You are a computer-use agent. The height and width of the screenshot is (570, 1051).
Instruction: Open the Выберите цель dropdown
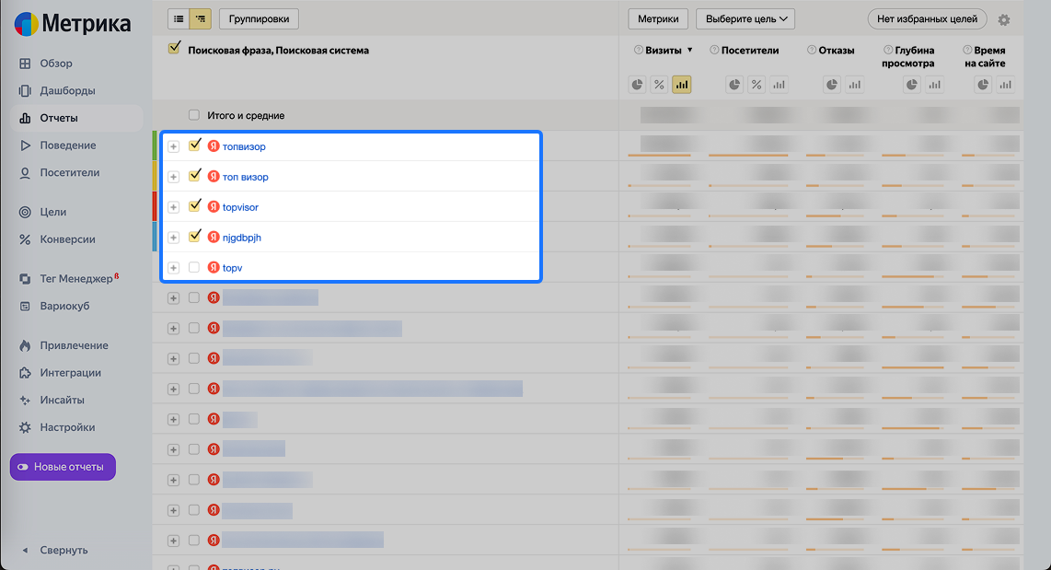(745, 18)
